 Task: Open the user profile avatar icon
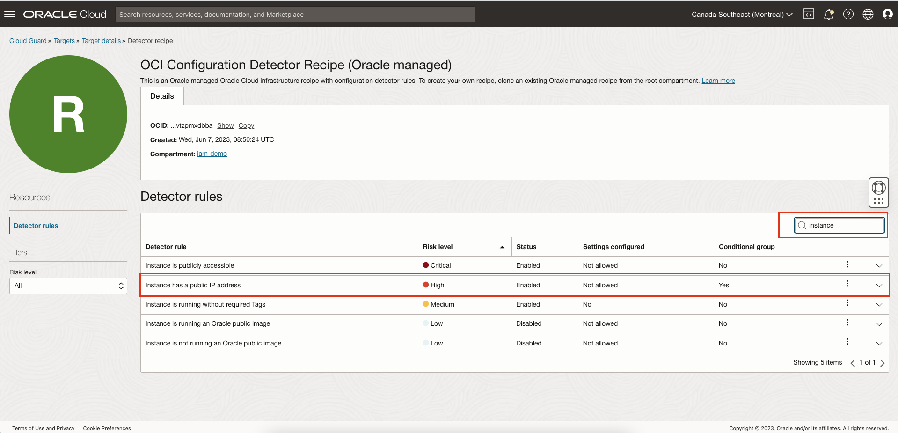tap(888, 14)
